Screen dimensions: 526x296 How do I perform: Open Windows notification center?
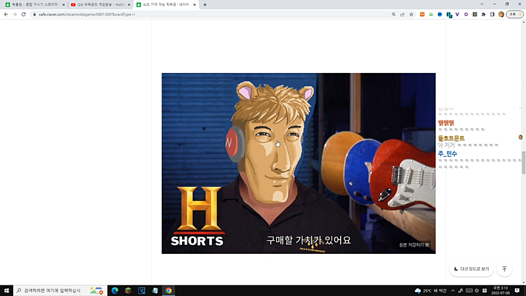[517, 291]
